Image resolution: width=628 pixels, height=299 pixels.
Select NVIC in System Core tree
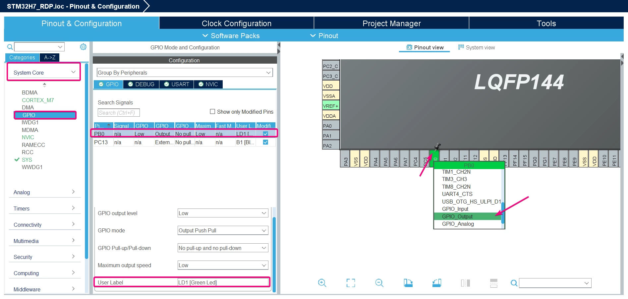pyautogui.click(x=28, y=137)
